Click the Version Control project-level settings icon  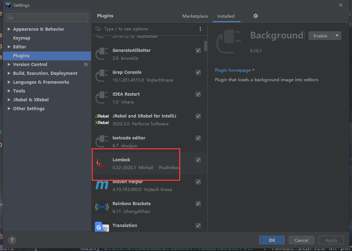(x=86, y=65)
